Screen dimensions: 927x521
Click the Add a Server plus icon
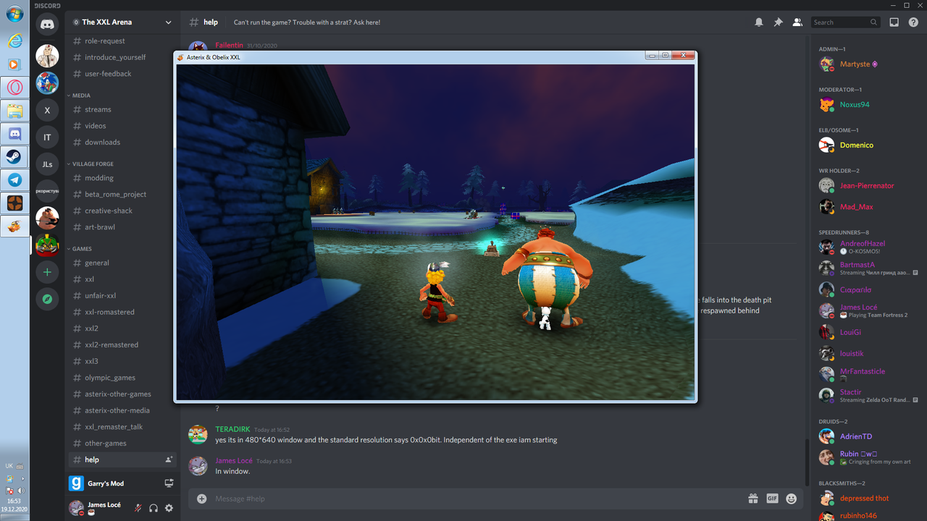tap(47, 272)
